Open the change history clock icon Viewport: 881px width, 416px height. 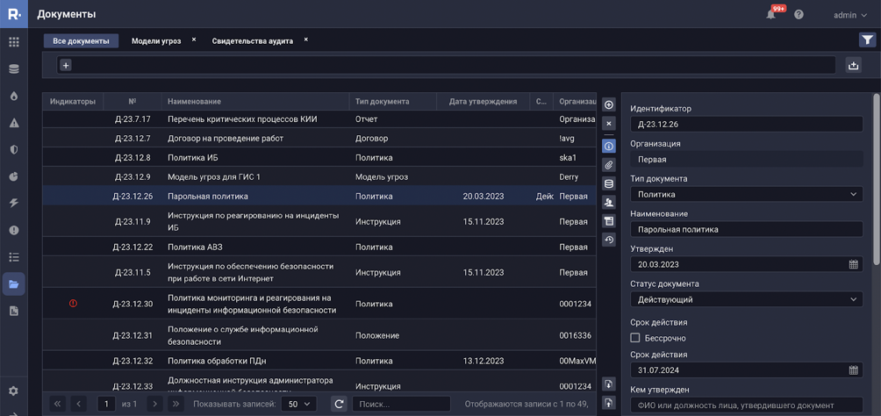coord(609,240)
